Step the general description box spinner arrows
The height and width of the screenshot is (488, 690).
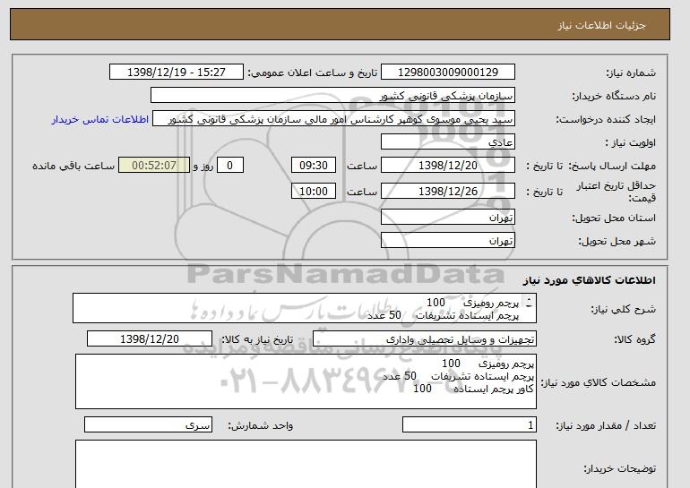[529, 303]
